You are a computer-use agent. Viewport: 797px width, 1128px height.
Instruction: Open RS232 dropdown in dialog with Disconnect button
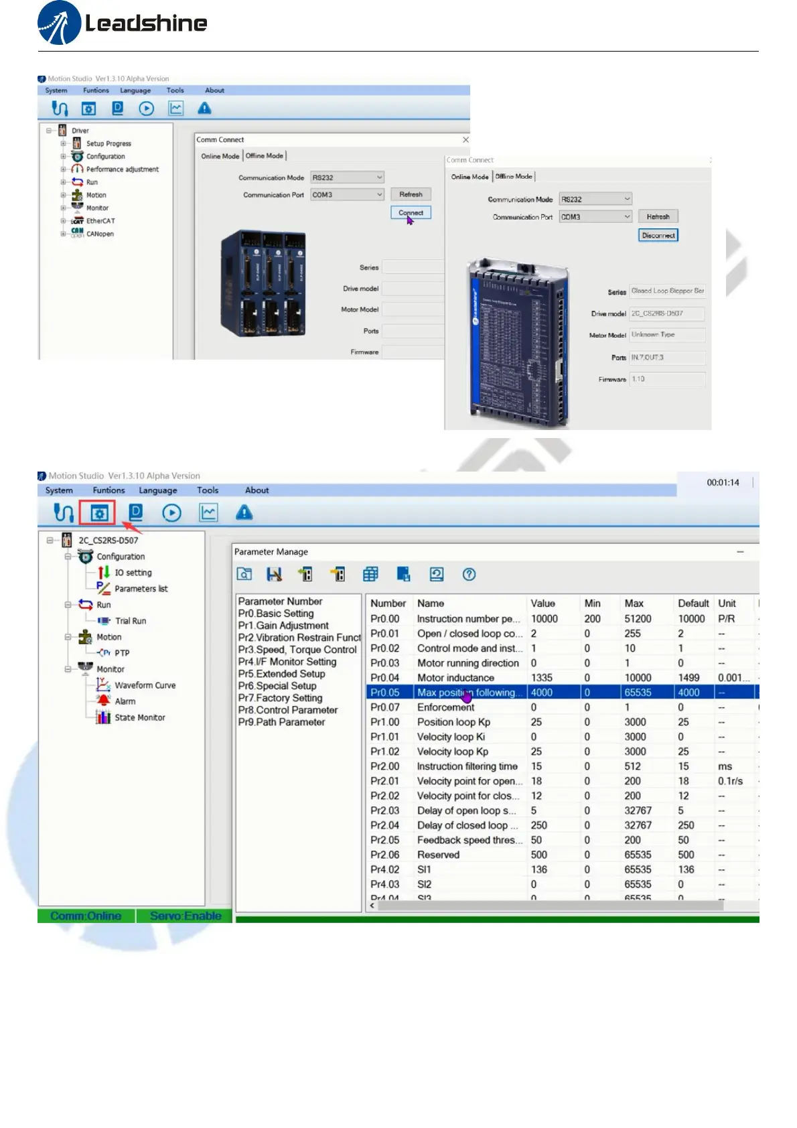tap(596, 199)
